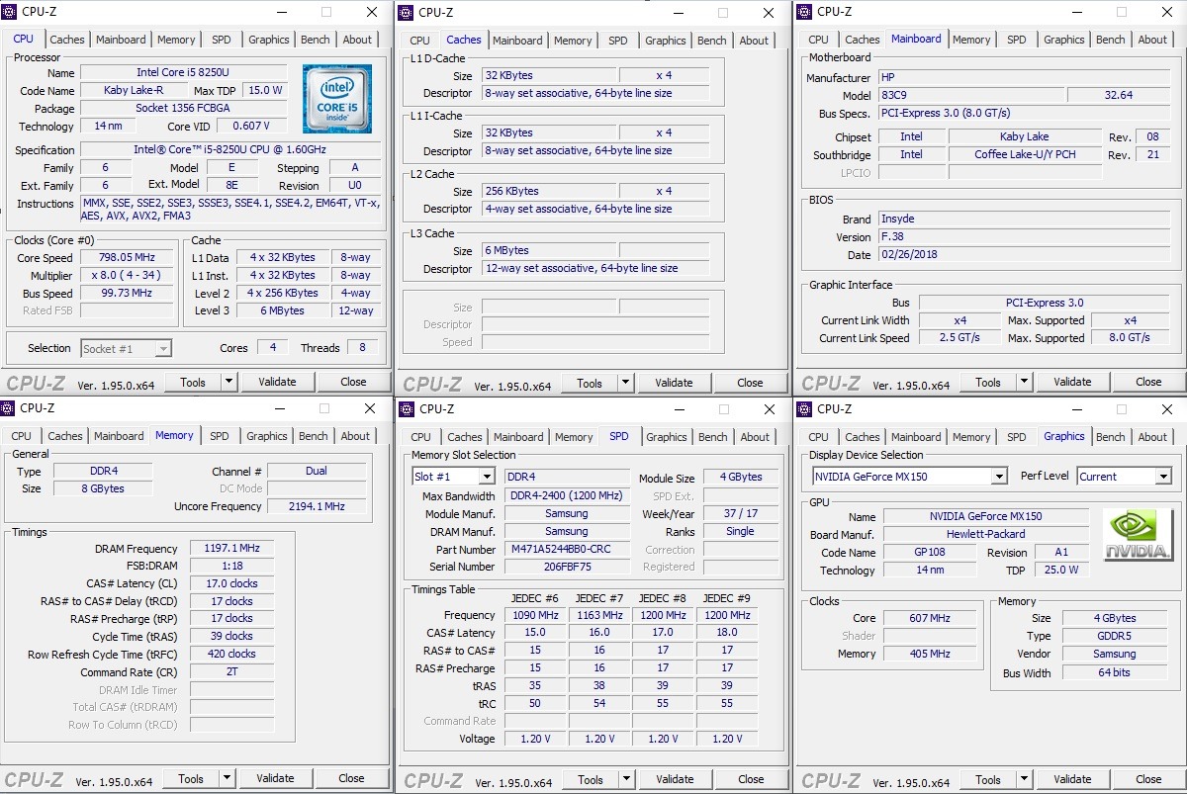Click the Max TDP 15.0 W field
This screenshot has height=794, width=1187.
265,90
